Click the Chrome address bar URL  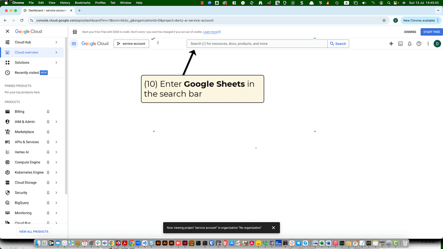pyautogui.click(x=125, y=20)
